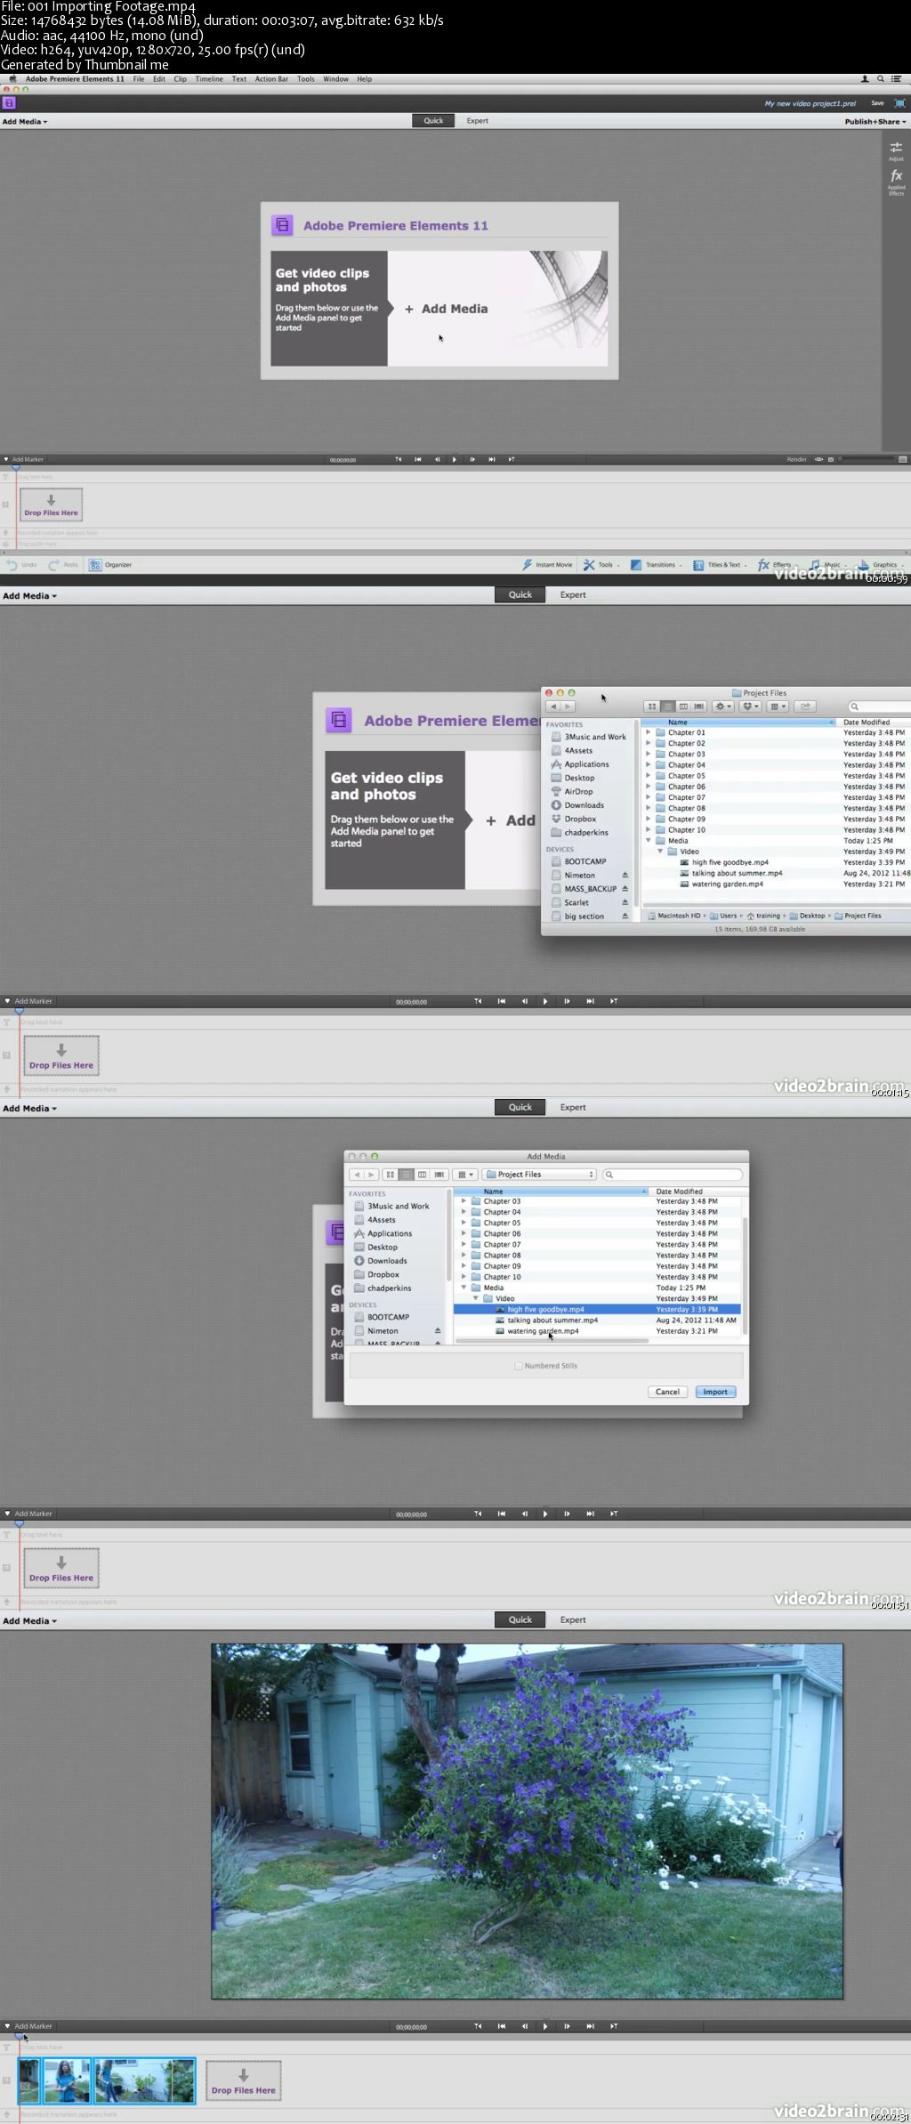Switch Add Media dialog to Cover Flow view
The image size is (911, 2124).
(x=439, y=1175)
